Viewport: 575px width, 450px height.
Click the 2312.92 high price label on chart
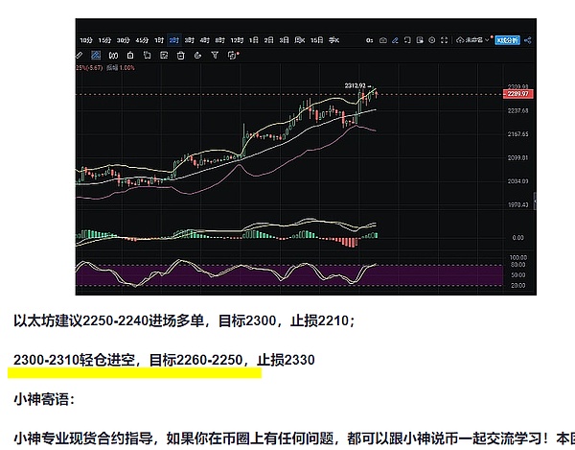coord(356,83)
